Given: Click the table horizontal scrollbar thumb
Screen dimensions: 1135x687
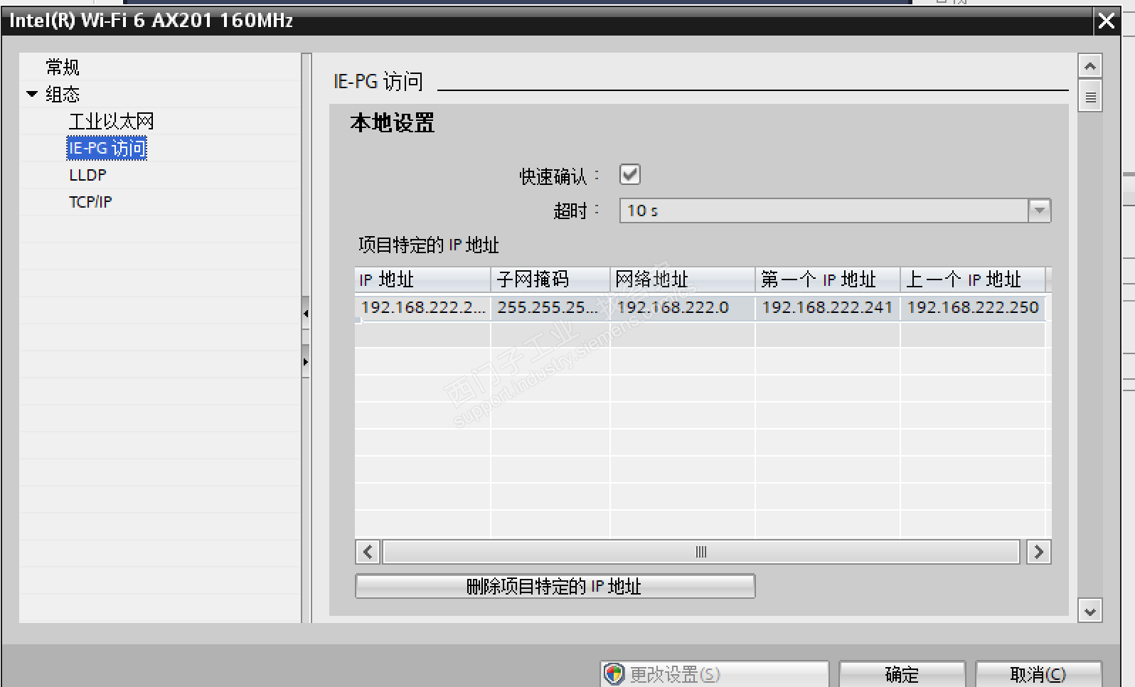Looking at the screenshot, I should tap(701, 552).
